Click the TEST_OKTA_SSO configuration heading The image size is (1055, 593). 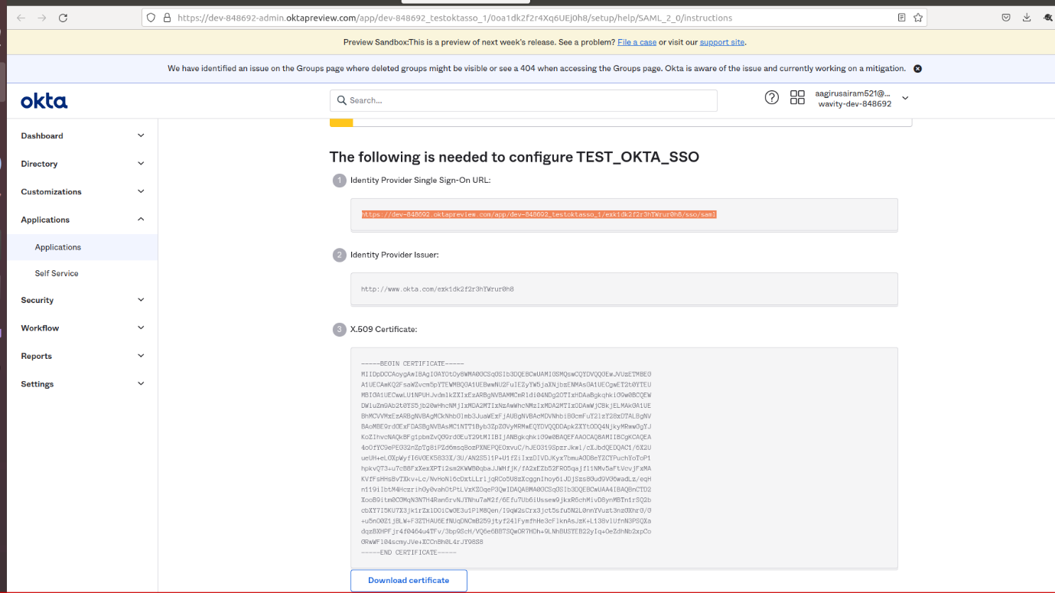pyautogui.click(x=514, y=157)
